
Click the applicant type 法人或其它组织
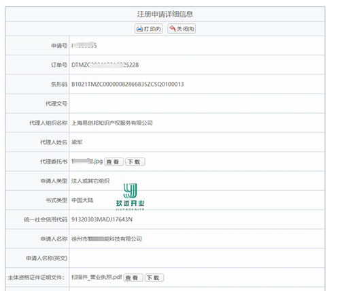pyautogui.click(x=90, y=181)
